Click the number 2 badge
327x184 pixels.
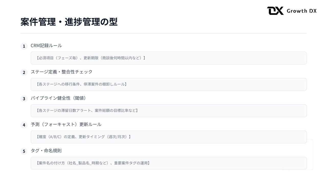pyautogui.click(x=24, y=73)
